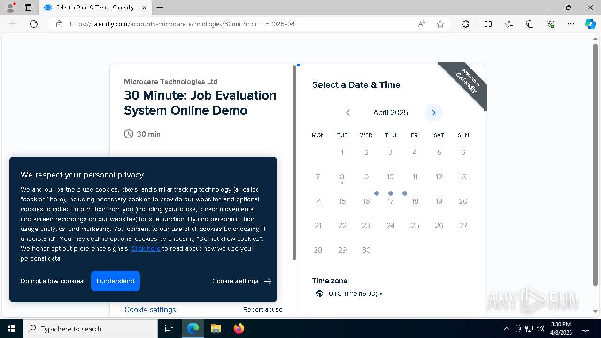Open Read aloud from address bar
Image resolution: width=601 pixels, height=338 pixels.
pos(422,24)
